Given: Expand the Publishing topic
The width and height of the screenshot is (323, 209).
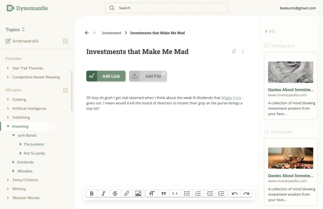Looking at the screenshot, I should pyautogui.click(x=8, y=117).
